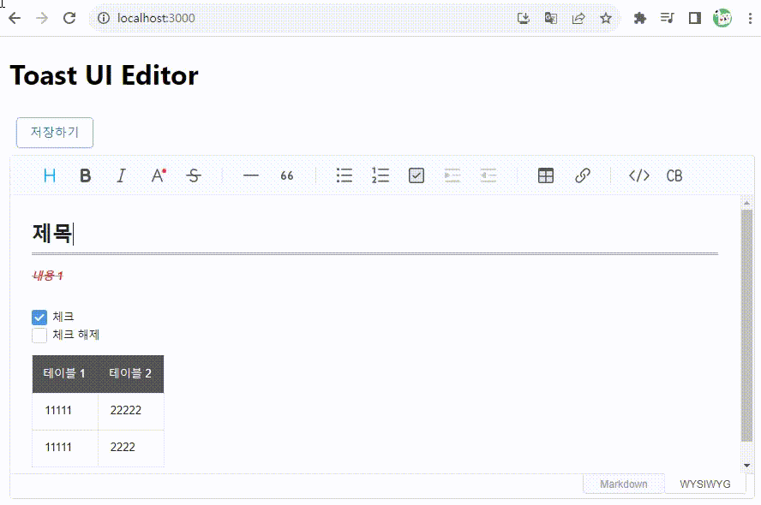Click the install app icon
The height and width of the screenshot is (505, 761).
tap(523, 18)
